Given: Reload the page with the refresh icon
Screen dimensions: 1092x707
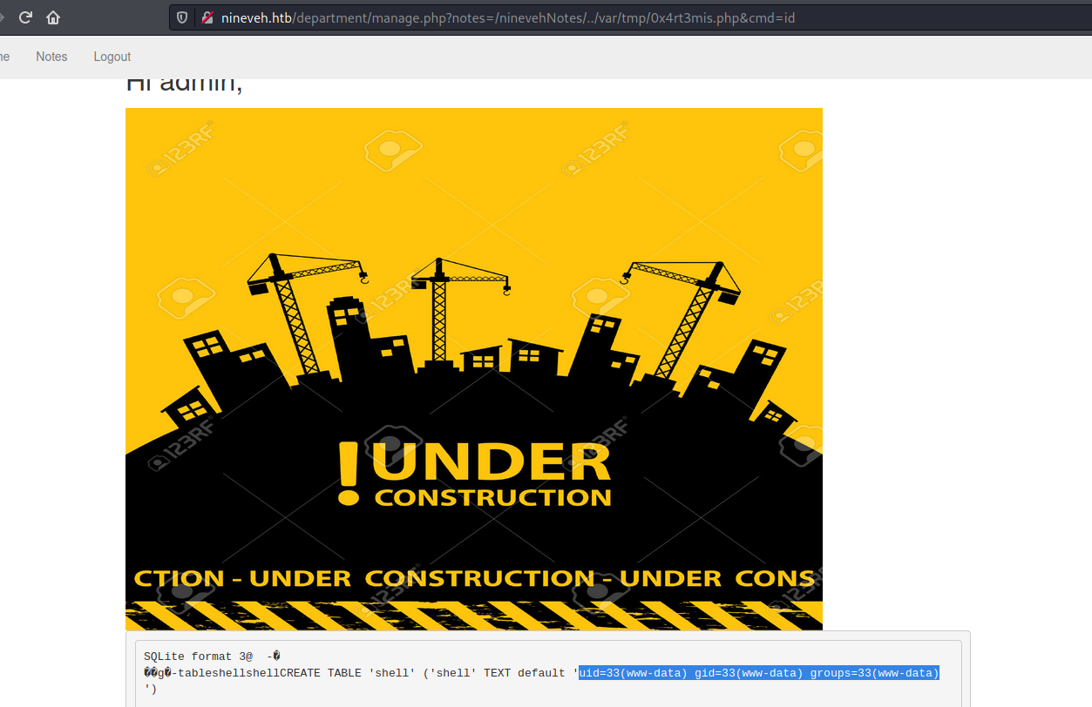Looking at the screenshot, I should pos(25,17).
